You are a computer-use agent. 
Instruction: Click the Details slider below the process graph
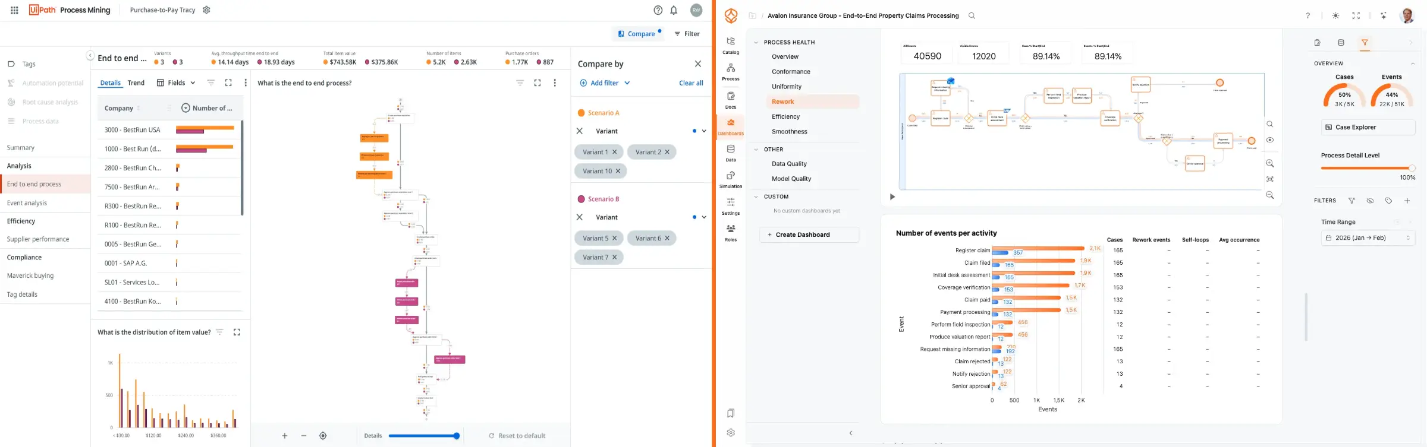click(424, 436)
